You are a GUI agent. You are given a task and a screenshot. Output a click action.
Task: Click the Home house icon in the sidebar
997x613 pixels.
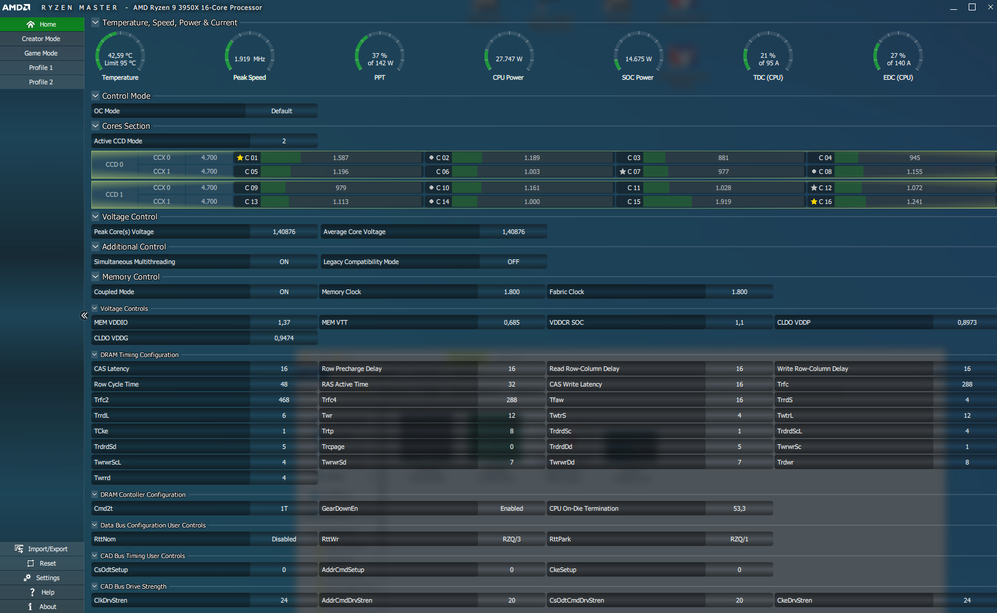(x=31, y=24)
